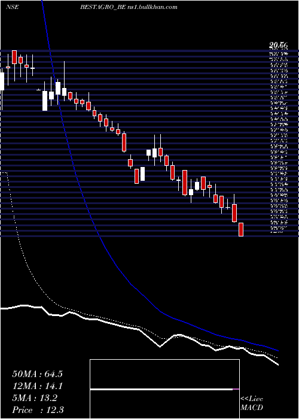Select the 50MA : 64.5 reading
This screenshot has width=299, height=419.
click(37, 374)
